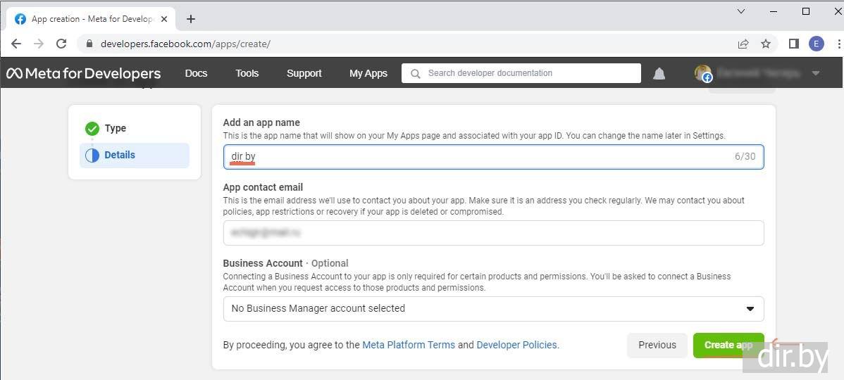
Task: Click the notifications bell icon
Action: (659, 73)
